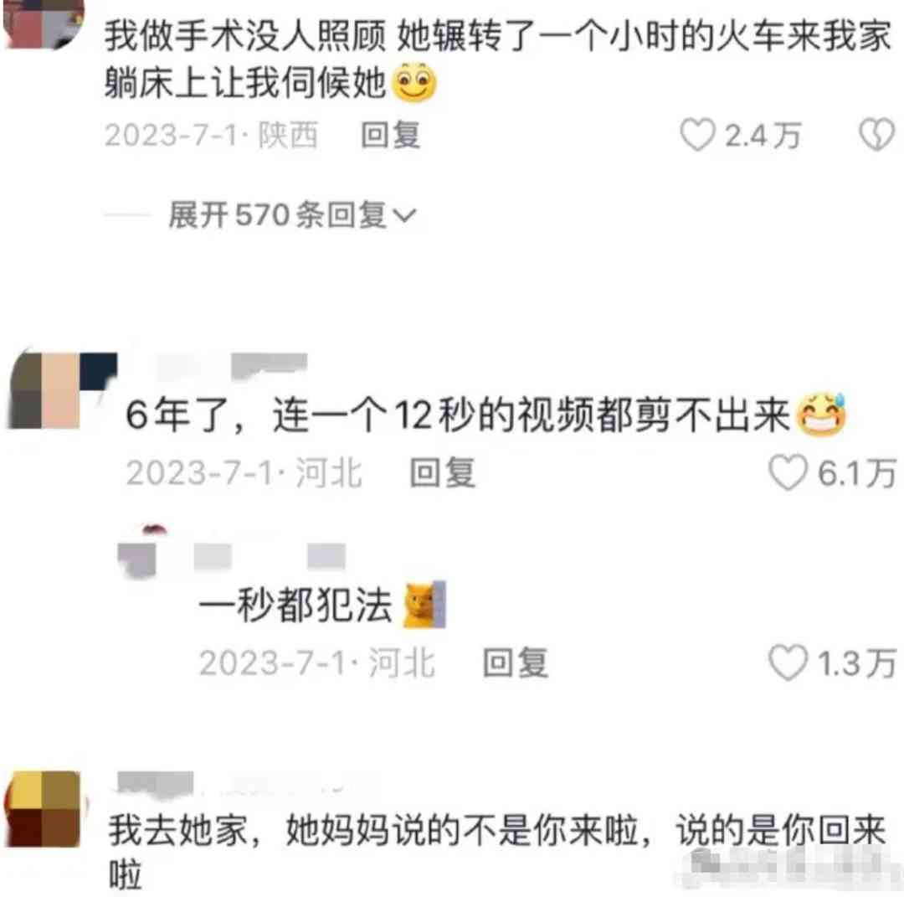Like the 1.3万 reply from 河北

coord(788,662)
